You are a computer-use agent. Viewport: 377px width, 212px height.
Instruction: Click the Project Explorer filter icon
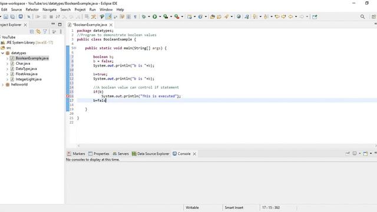coord(45,31)
